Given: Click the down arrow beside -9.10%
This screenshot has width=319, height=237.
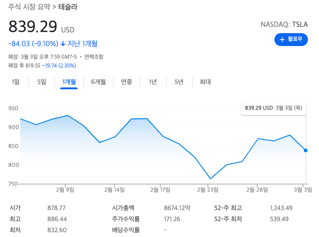Looking at the screenshot, I should click(63, 44).
